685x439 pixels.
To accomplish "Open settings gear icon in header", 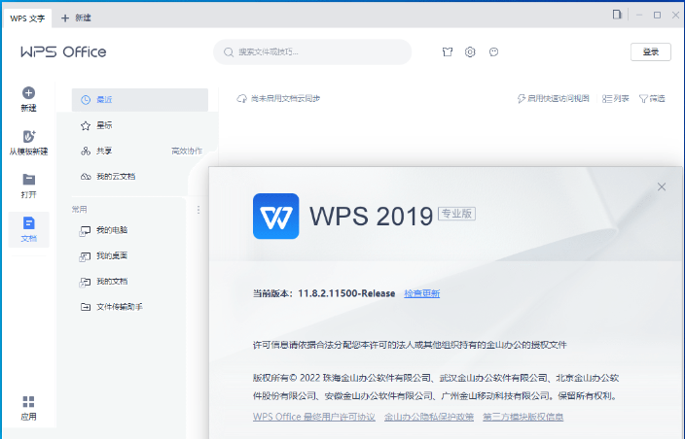I will point(470,51).
